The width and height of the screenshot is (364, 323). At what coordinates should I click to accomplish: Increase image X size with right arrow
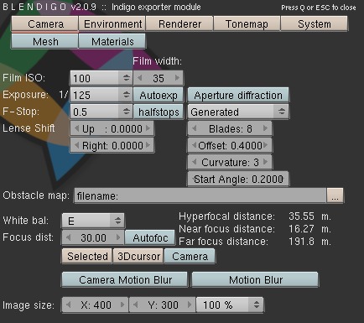tap(122, 305)
